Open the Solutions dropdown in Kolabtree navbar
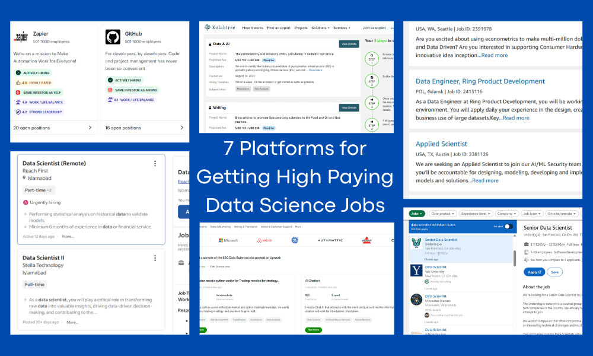593x356 pixels. (x=320, y=28)
